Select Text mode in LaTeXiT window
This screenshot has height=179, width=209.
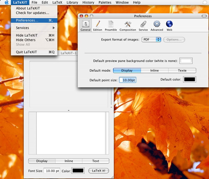(x=96, y=161)
